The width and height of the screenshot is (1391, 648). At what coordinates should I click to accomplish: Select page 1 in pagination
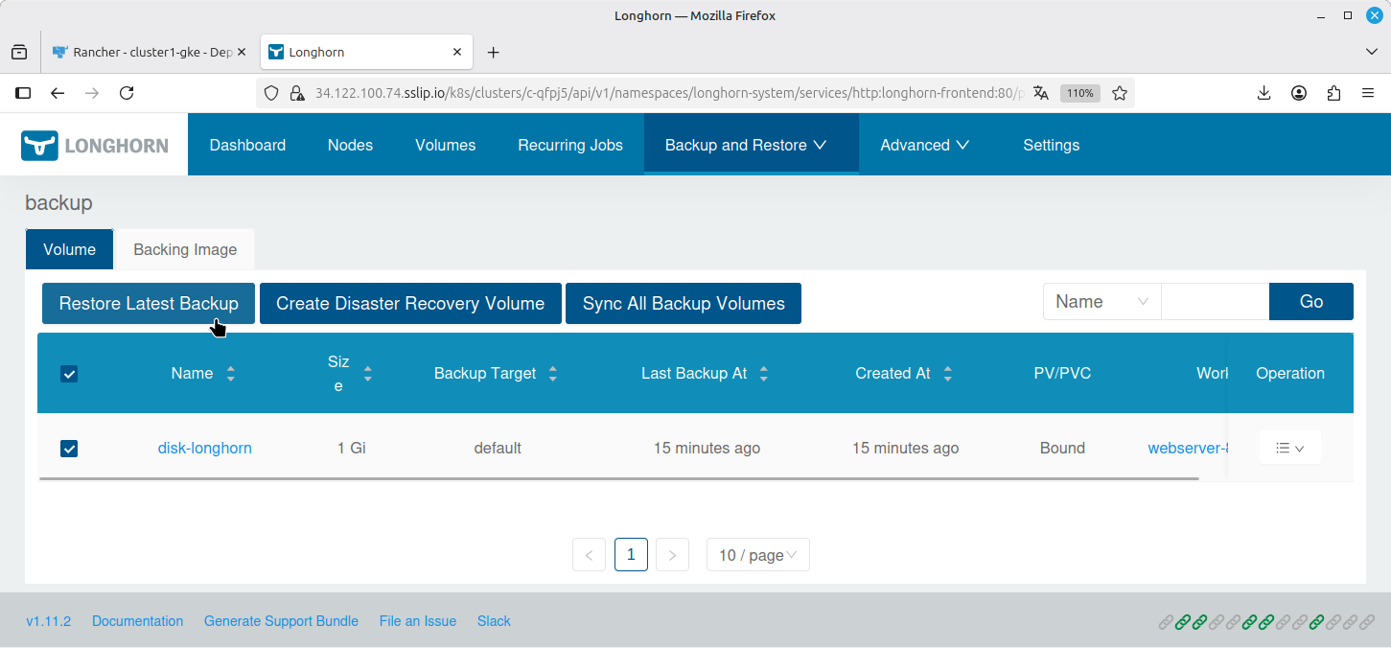pos(631,555)
